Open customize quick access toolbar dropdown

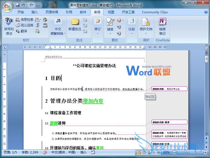click(45, 5)
